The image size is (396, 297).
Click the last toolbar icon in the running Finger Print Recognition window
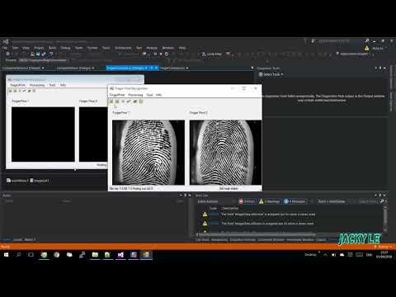click(x=141, y=101)
